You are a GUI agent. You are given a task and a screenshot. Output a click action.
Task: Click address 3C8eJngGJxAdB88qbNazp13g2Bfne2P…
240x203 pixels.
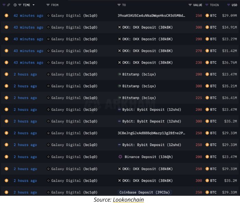pos(151,133)
